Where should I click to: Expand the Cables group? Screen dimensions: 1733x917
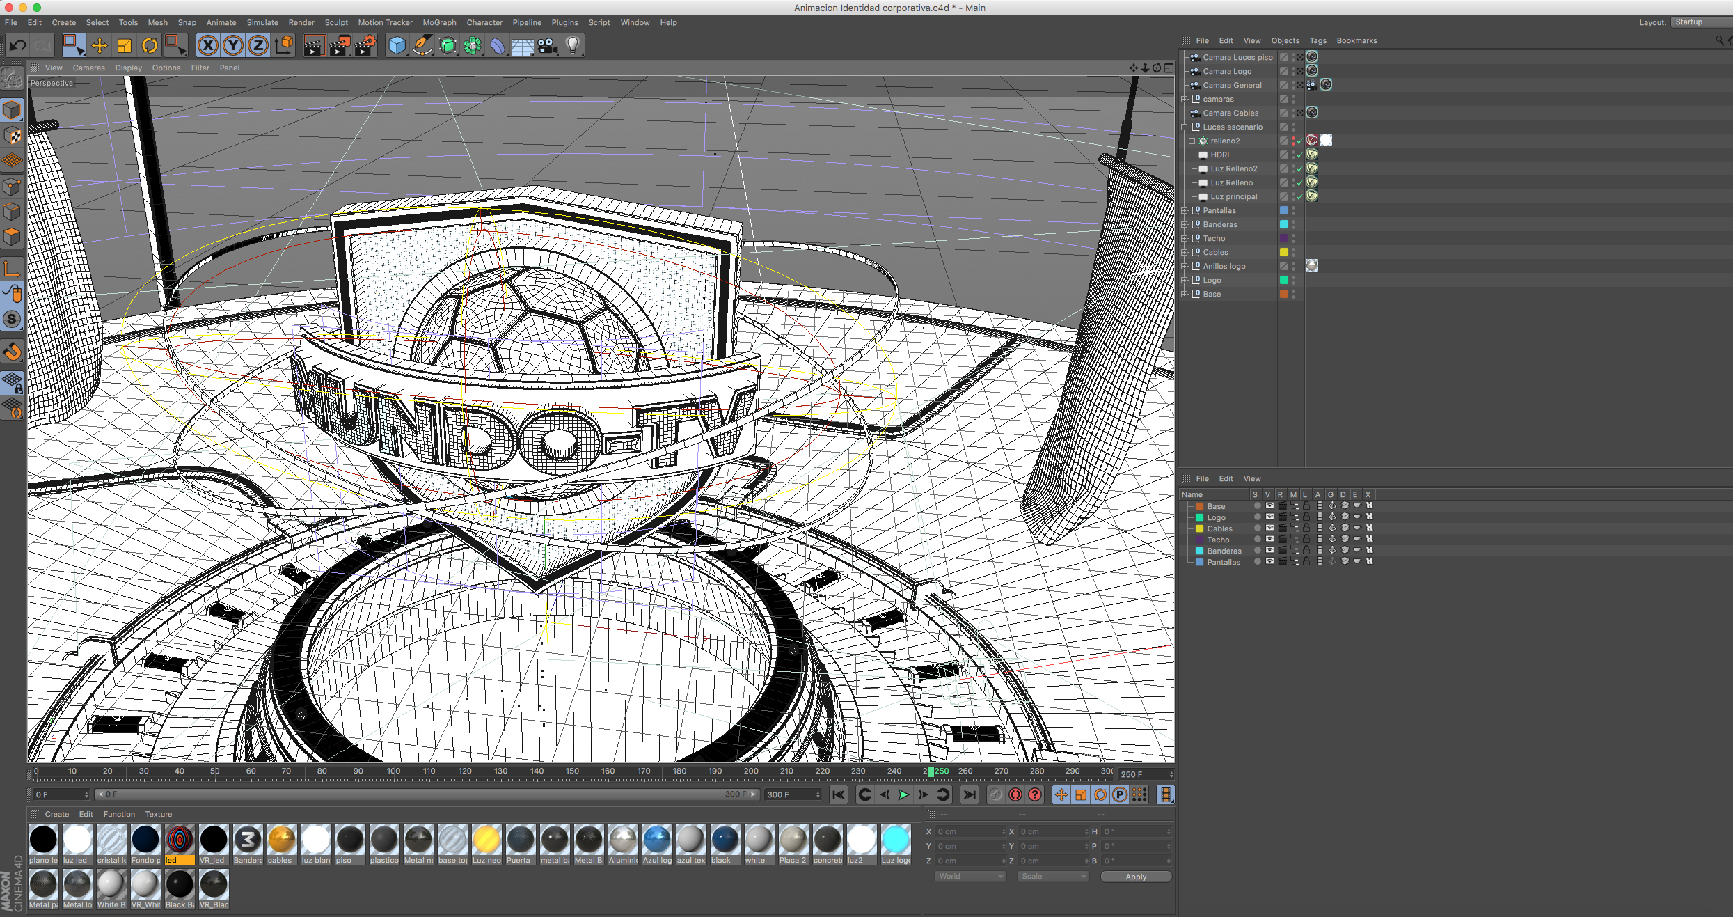[x=1184, y=252]
